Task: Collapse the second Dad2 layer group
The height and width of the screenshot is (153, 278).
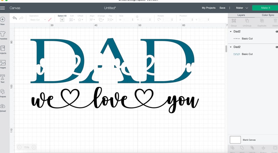Action: coord(231,47)
